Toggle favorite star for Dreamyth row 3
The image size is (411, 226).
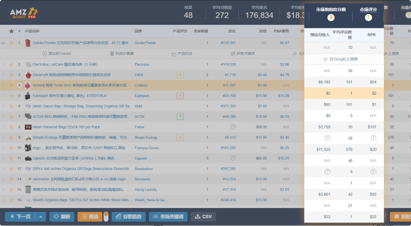pyautogui.click(x=11, y=75)
